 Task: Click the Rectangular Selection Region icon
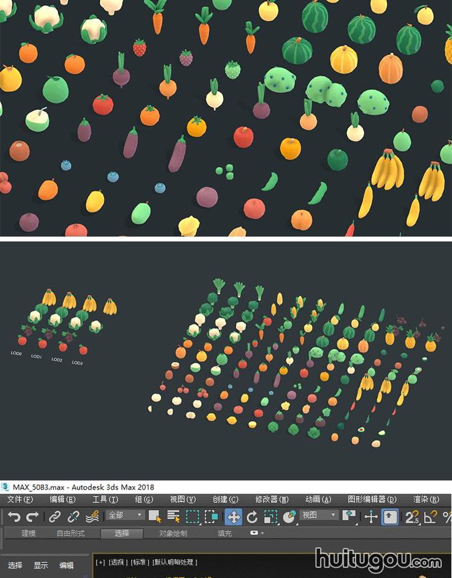(192, 517)
